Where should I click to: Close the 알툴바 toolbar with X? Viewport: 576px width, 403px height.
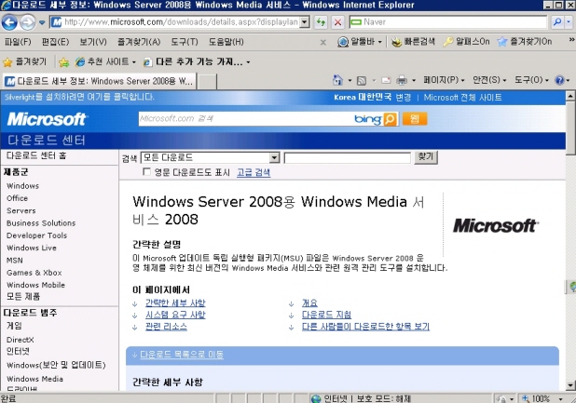[x=322, y=43]
